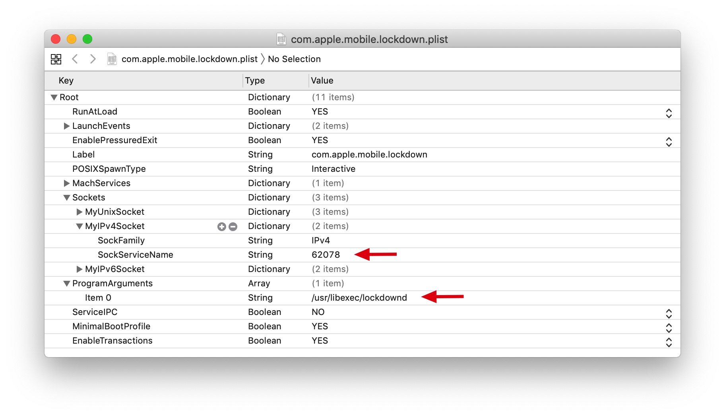Click Array type of ProgramArguments
The image size is (725, 416).
pos(259,284)
